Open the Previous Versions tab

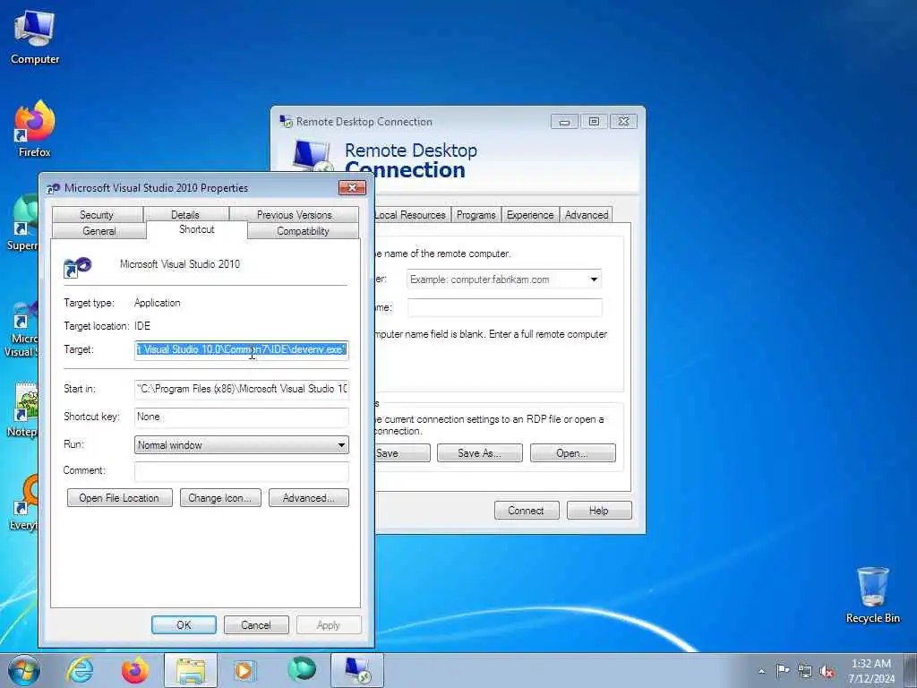(294, 215)
